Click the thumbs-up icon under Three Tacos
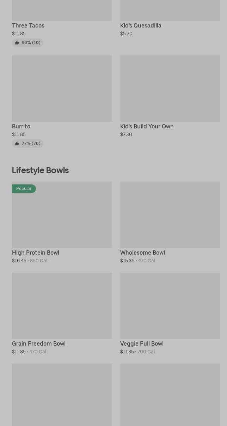Image resolution: width=227 pixels, height=426 pixels. coord(17,43)
